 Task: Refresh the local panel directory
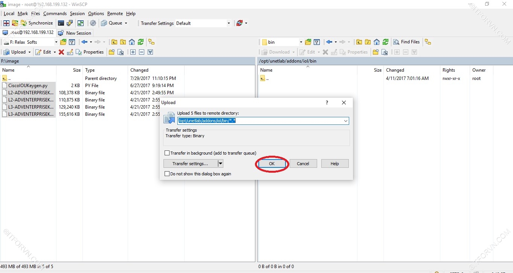pos(140,42)
